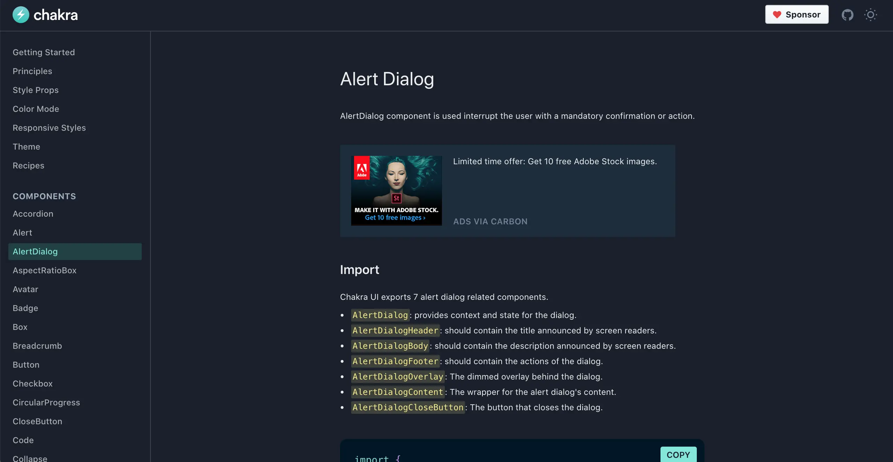
Task: Go to the Breadcrumb component page
Action: click(37, 346)
